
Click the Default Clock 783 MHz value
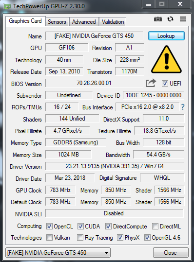[60, 202]
